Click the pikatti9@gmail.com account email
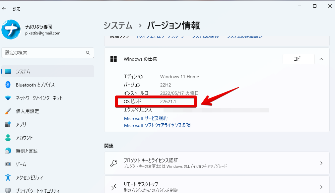This screenshot has width=335, height=193. pyautogui.click(x=43, y=33)
